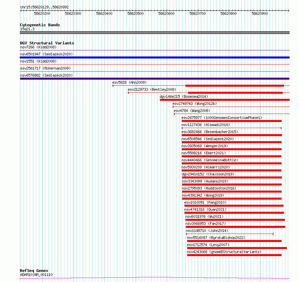Screen dimensions: 299x282
Task: Click coordinate range chr15:58620129..58620992
Action: pyautogui.click(x=44, y=7)
